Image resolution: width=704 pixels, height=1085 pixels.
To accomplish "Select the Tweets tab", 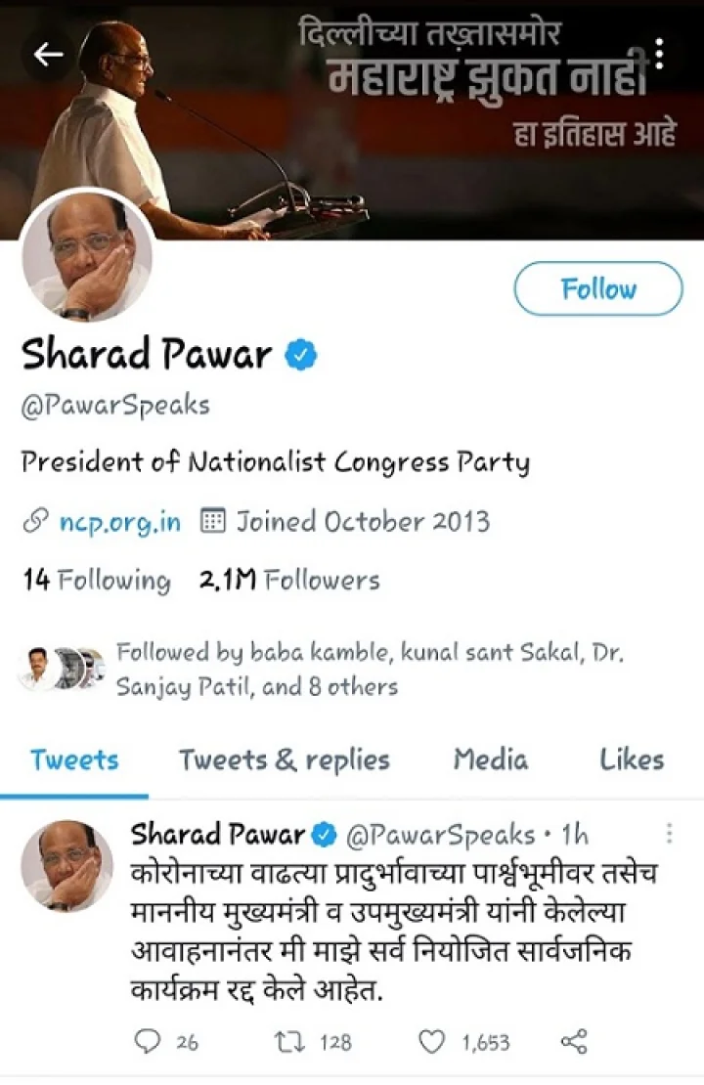I will click(x=74, y=759).
